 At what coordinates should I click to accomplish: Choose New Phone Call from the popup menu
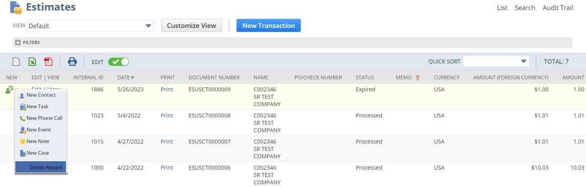click(x=41, y=118)
